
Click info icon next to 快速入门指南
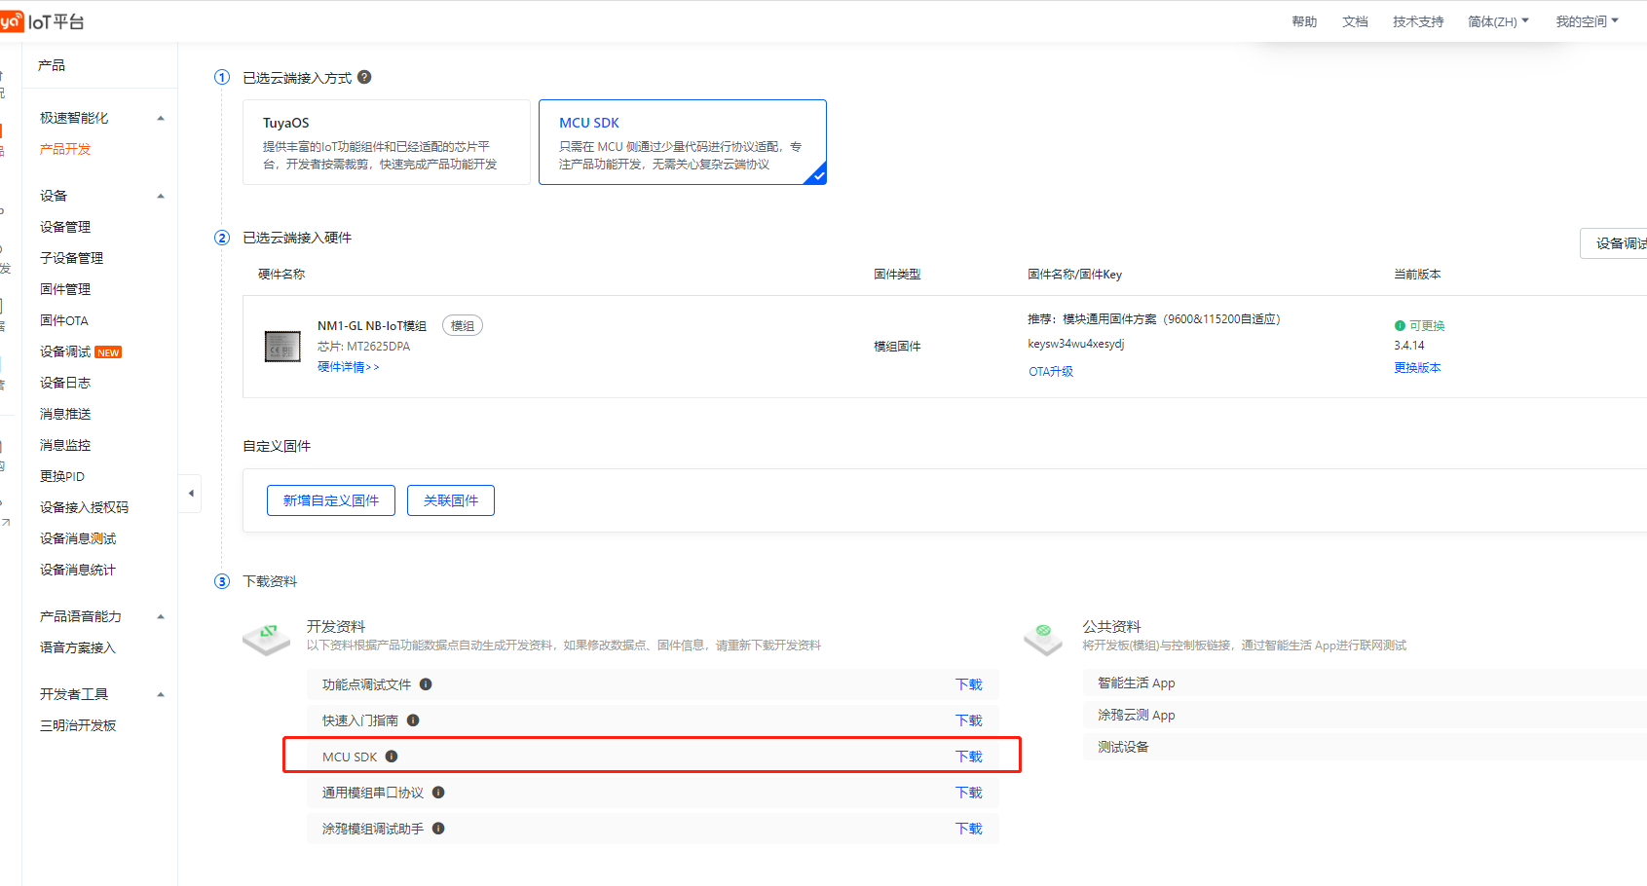pyautogui.click(x=413, y=720)
